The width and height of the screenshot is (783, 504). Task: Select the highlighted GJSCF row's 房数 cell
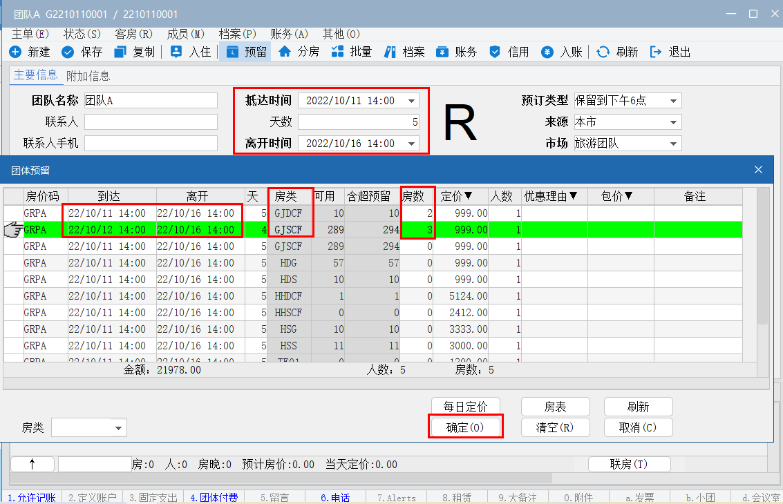[417, 229]
